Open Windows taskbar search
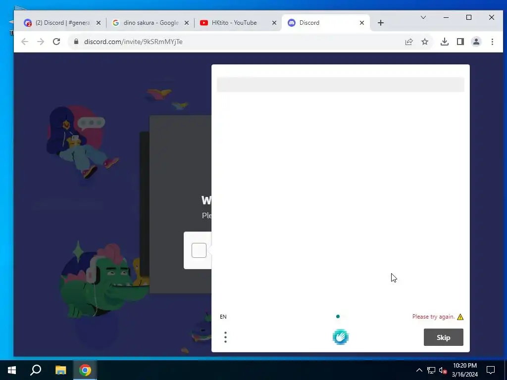 [x=36, y=370]
